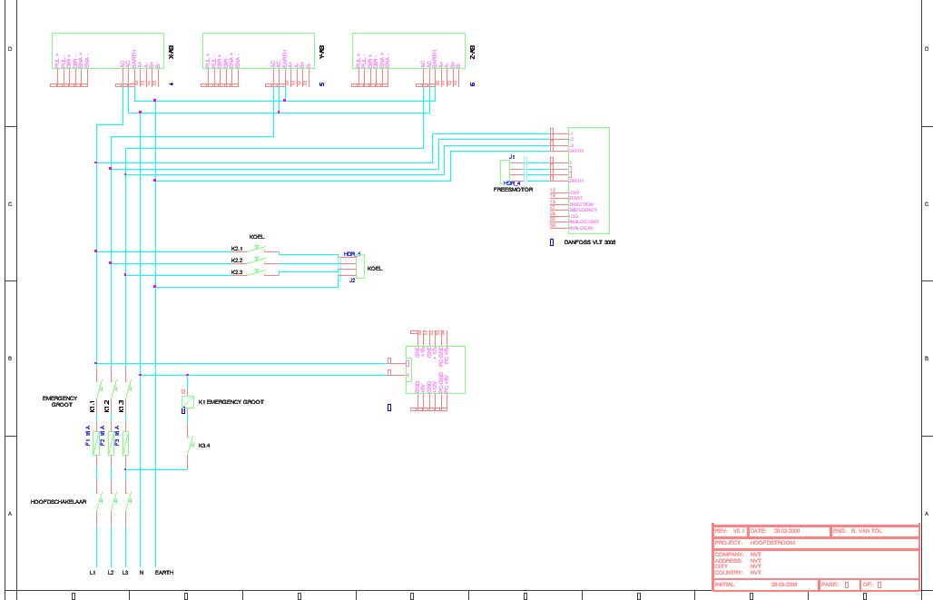Select the DANFOSS VLT 3008 drive block
This screenshot has height=600, width=933.
coord(588,180)
